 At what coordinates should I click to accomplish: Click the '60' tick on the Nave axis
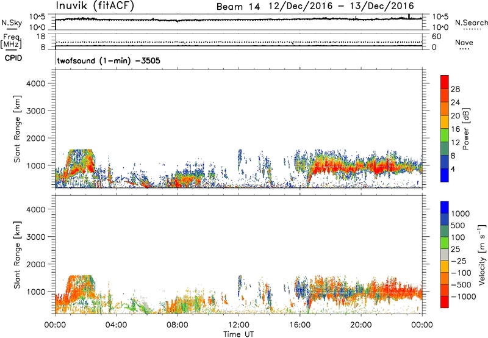(436, 37)
